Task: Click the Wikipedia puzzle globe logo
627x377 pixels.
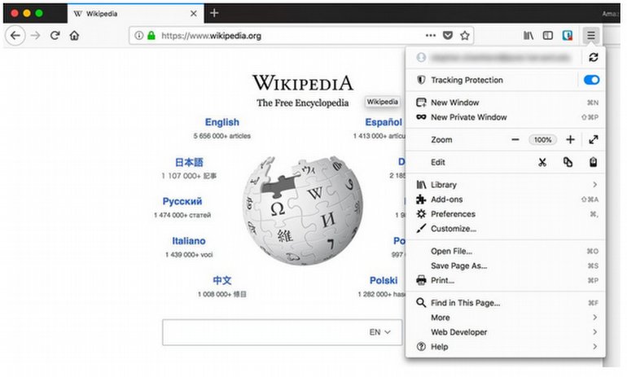Action: coord(303,210)
